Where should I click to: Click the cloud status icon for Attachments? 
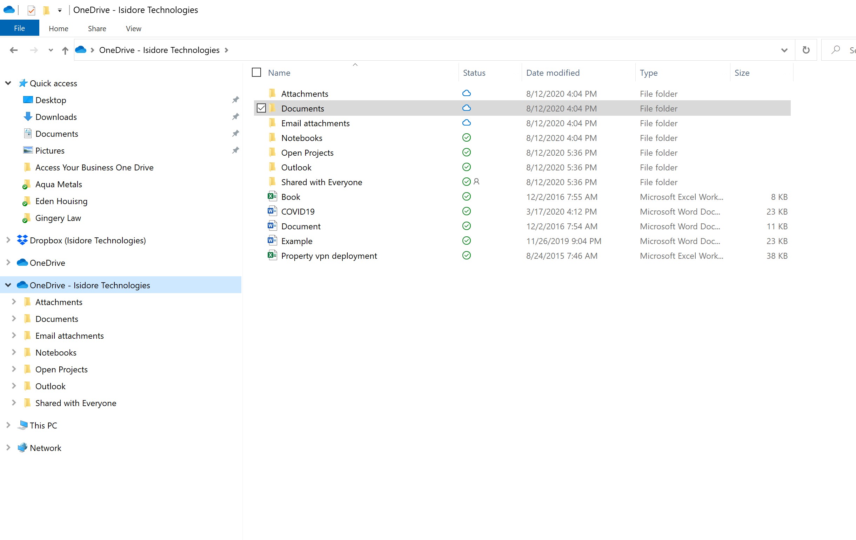(x=466, y=93)
